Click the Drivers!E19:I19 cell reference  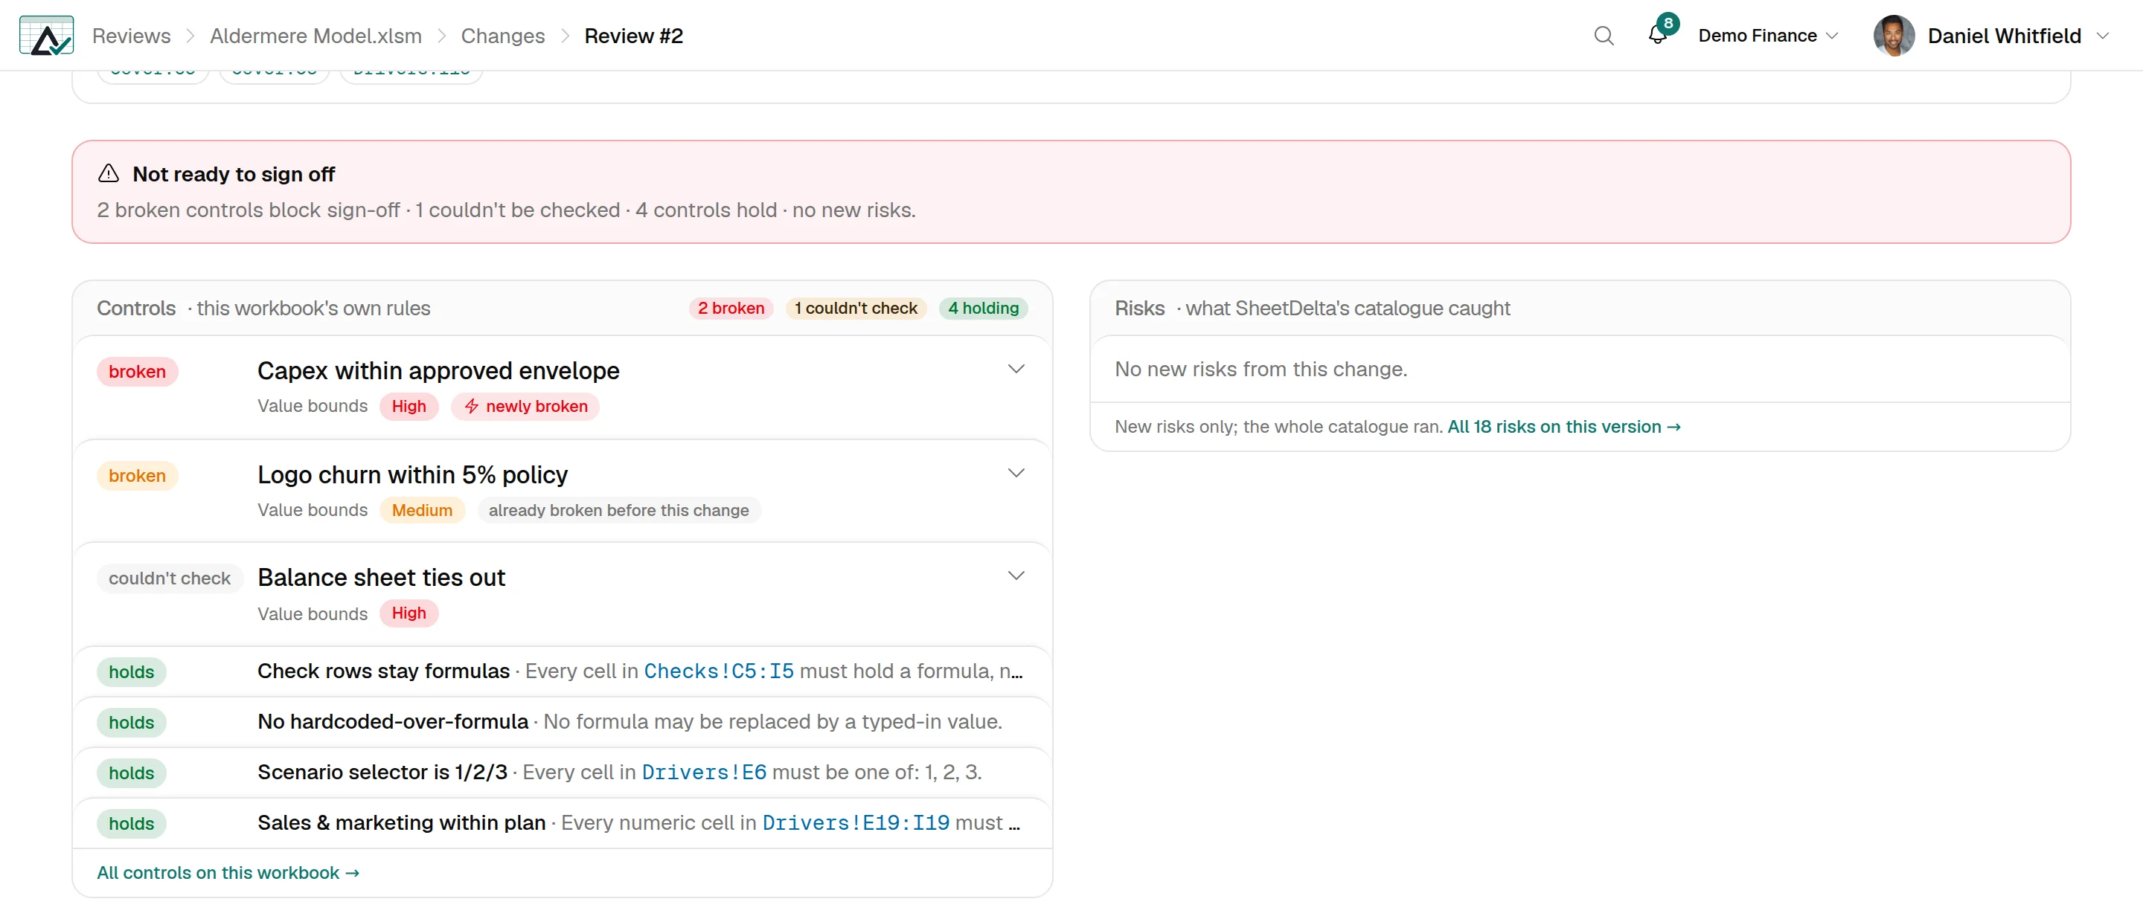coord(856,824)
